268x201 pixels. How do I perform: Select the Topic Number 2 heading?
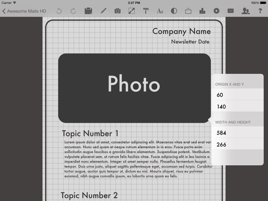(x=89, y=196)
